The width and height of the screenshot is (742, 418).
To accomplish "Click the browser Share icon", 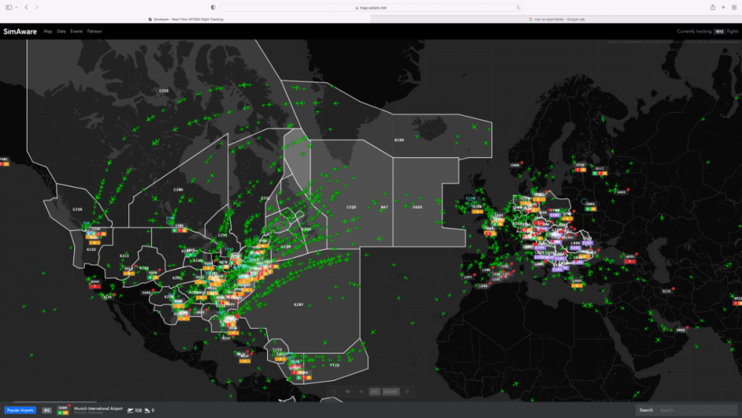I will click(x=712, y=7).
